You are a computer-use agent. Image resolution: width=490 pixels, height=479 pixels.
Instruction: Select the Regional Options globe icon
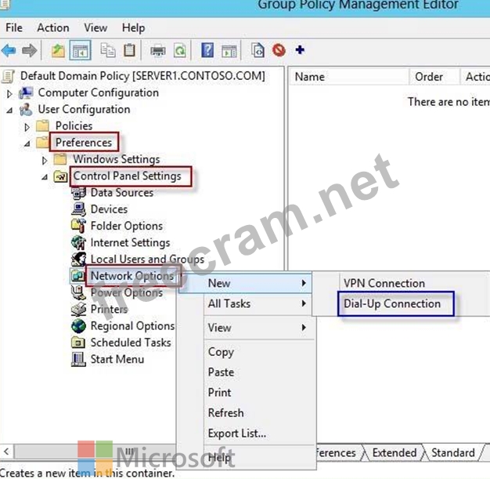coord(78,326)
